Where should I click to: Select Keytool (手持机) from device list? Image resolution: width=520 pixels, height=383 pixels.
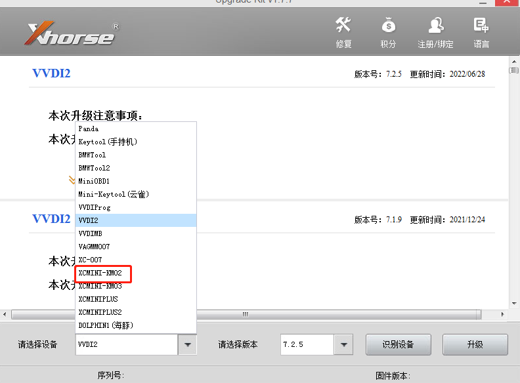[x=136, y=142]
